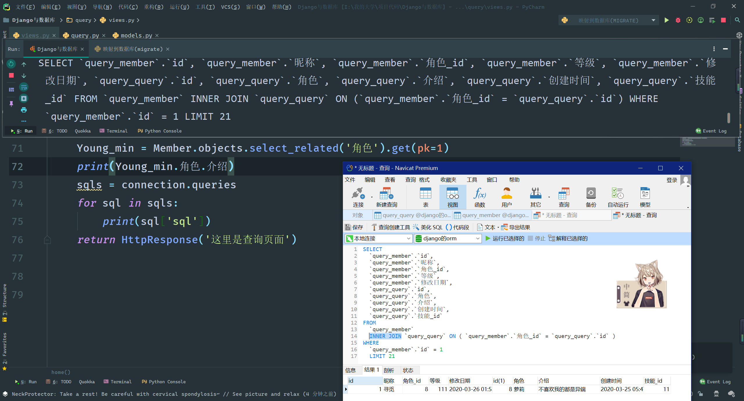Click the green rerun icon in Run panel
Screen dimensions: 744x401
[11, 64]
